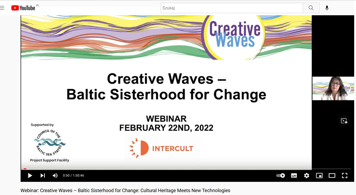Start voice search with microphone icon
Viewport: 356px width, 195px height.
pyautogui.click(x=327, y=8)
